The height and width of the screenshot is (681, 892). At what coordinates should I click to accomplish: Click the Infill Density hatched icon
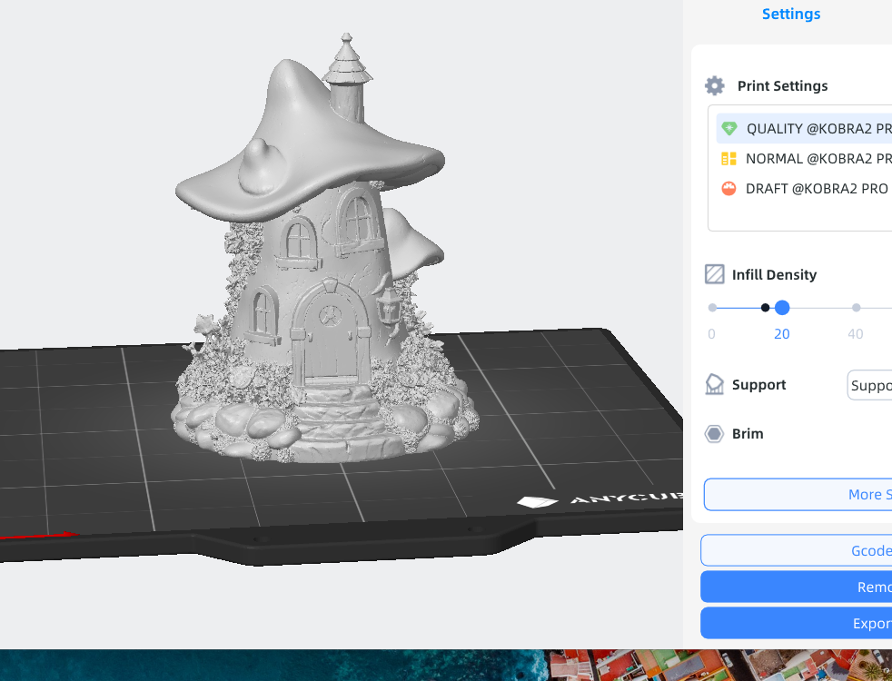click(715, 274)
